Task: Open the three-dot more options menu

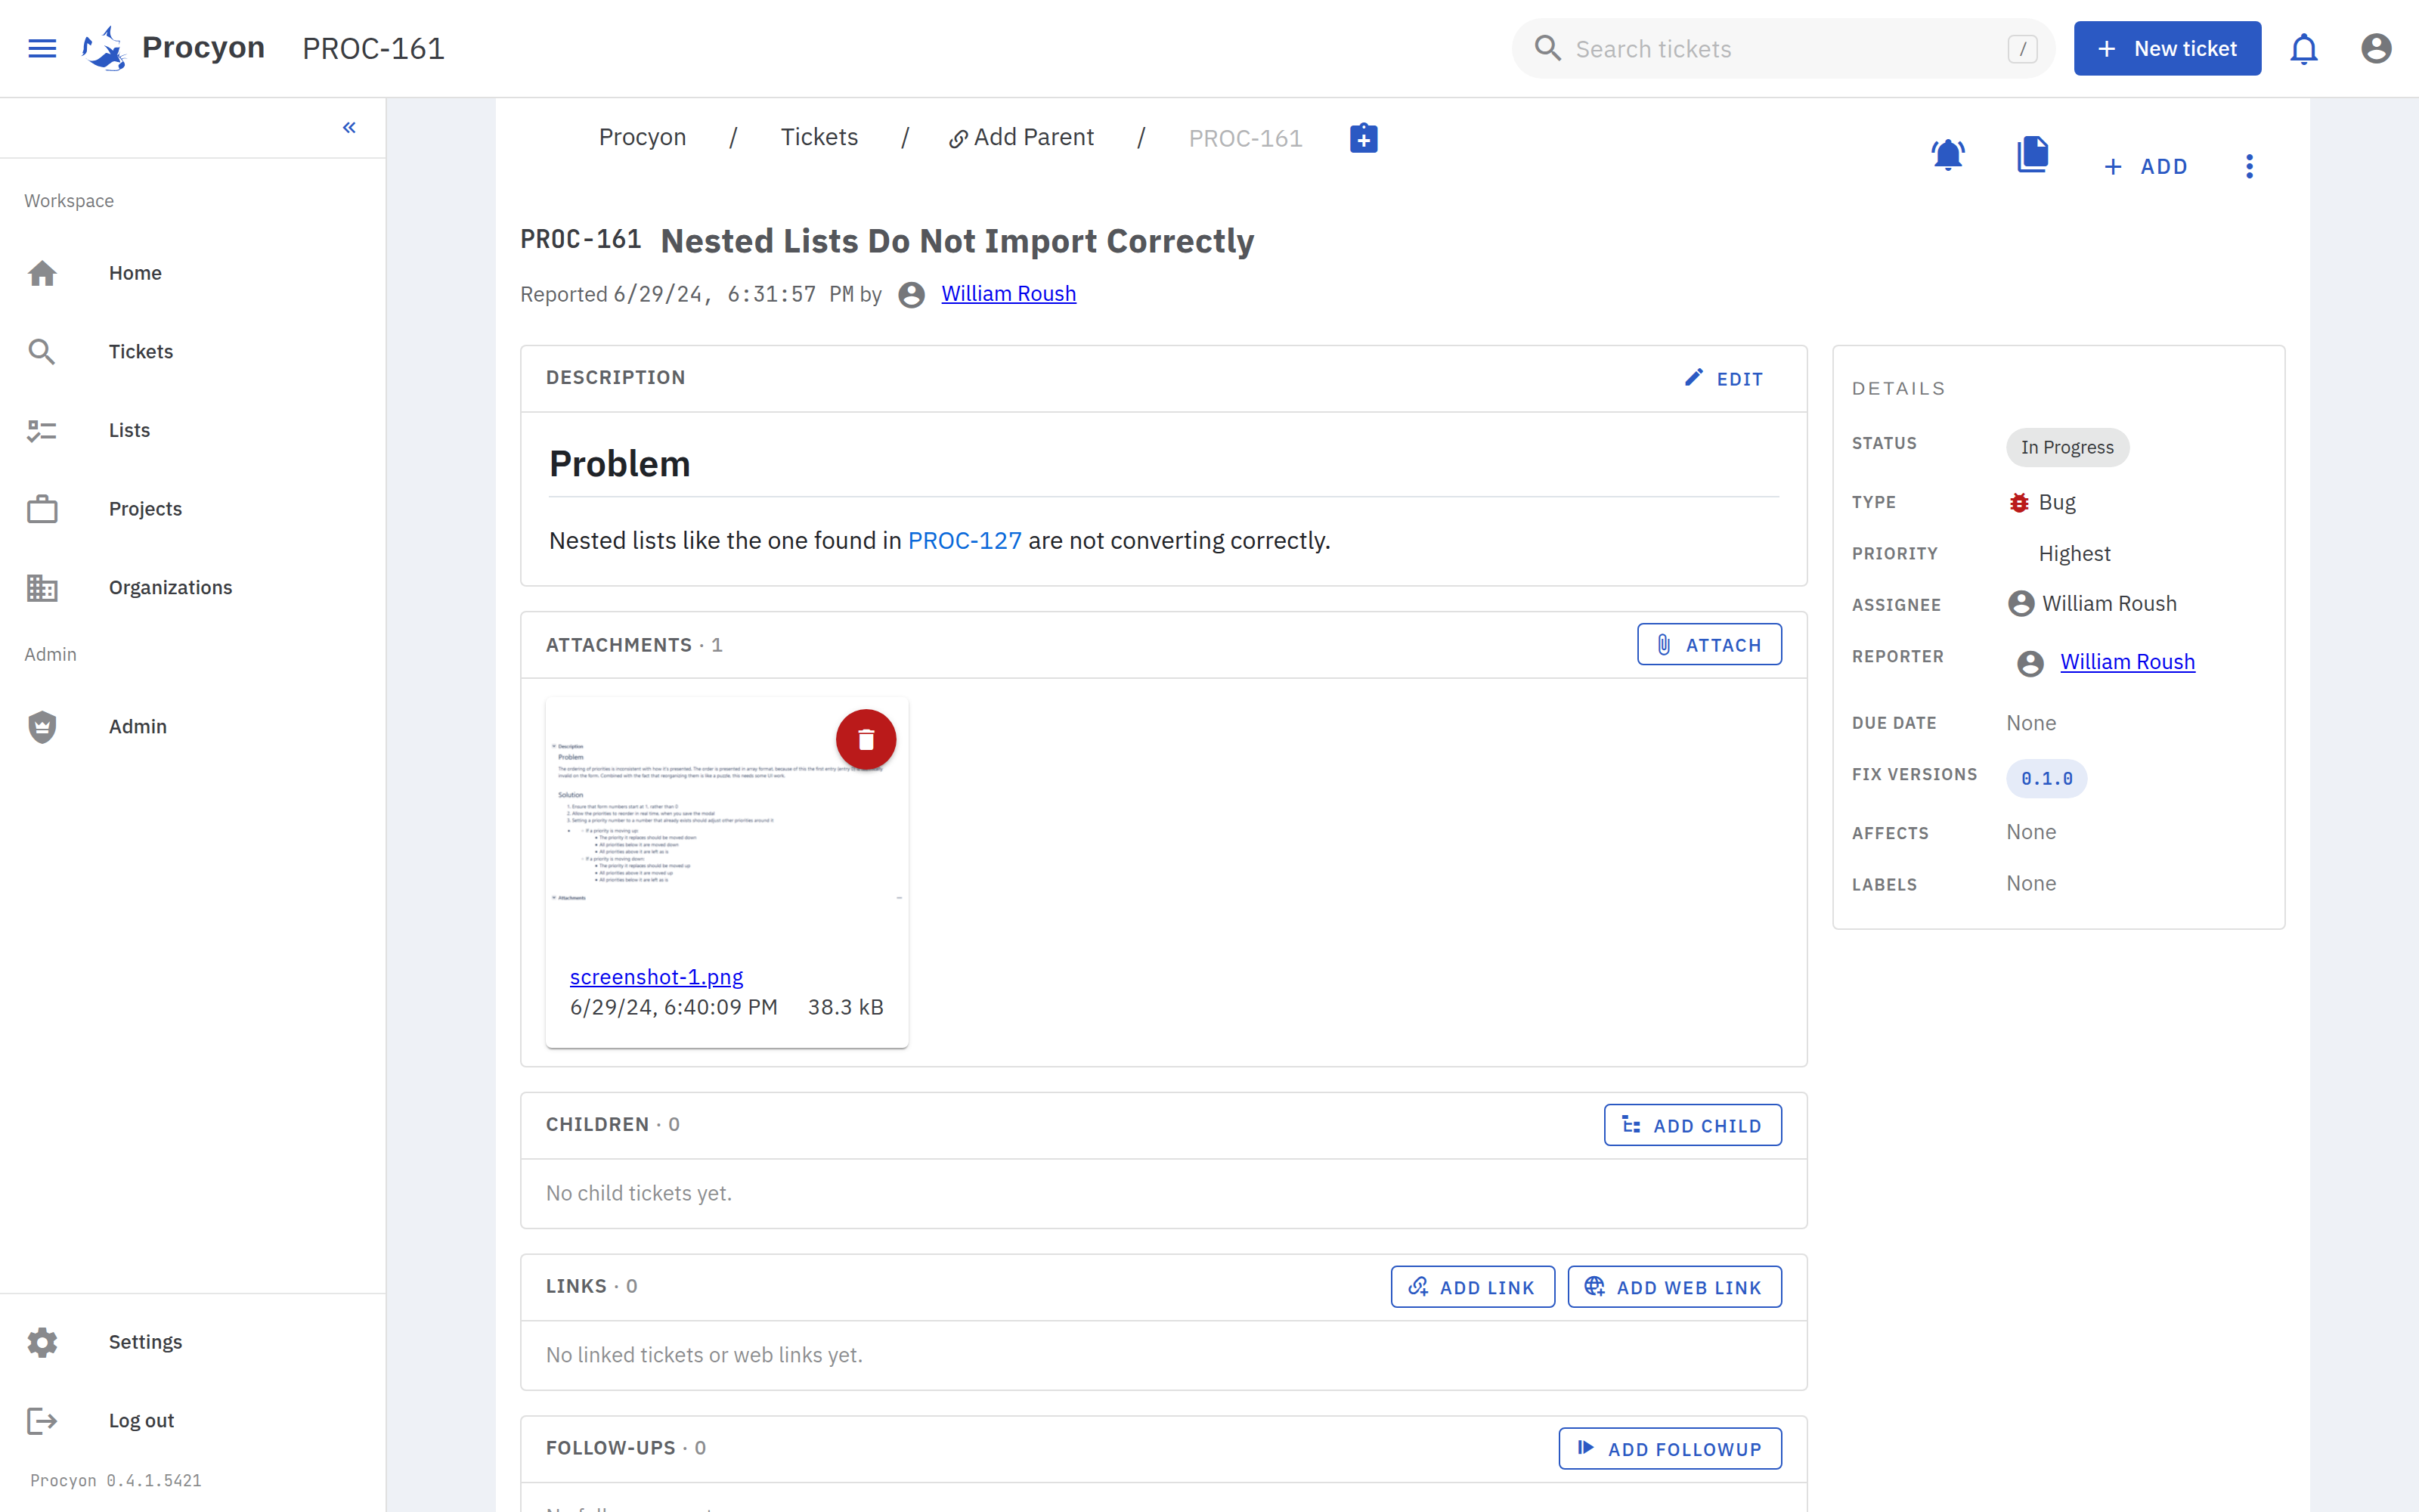Action: click(2249, 166)
